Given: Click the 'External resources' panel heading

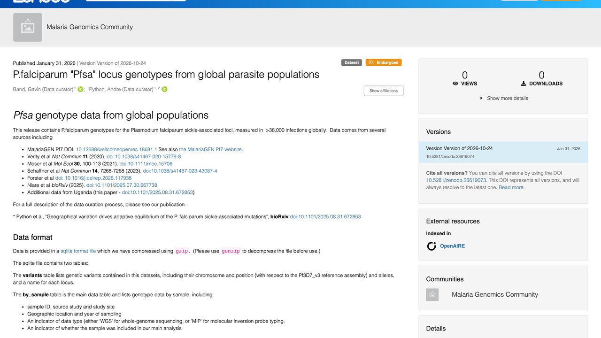Looking at the screenshot, I should coord(453,221).
